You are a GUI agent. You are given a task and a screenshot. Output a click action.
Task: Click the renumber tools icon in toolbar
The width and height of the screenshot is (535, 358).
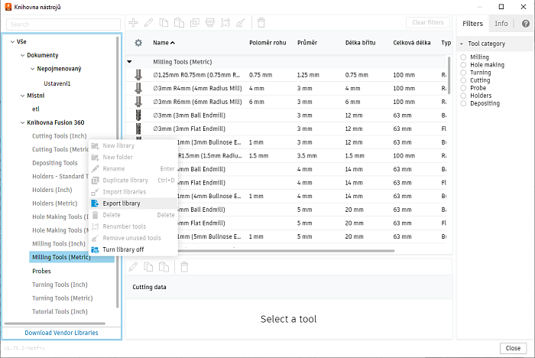[x=227, y=23]
